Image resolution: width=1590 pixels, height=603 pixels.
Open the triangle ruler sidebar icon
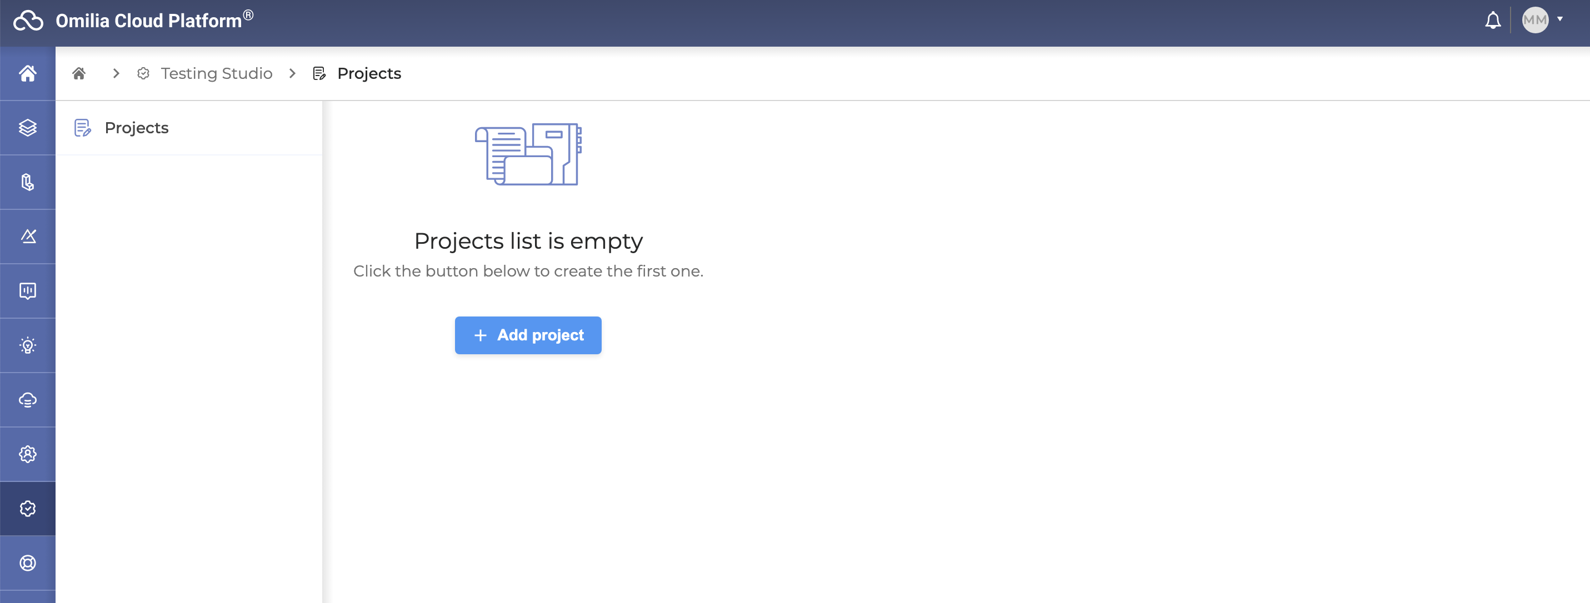28,237
